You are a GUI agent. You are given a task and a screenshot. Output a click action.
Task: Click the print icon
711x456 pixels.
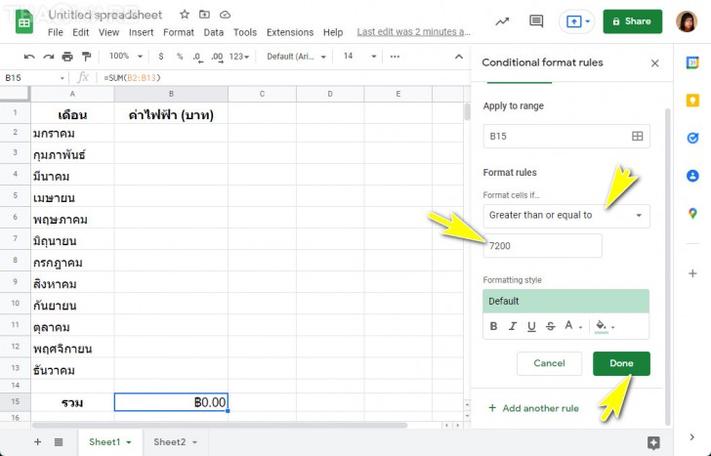(x=67, y=57)
